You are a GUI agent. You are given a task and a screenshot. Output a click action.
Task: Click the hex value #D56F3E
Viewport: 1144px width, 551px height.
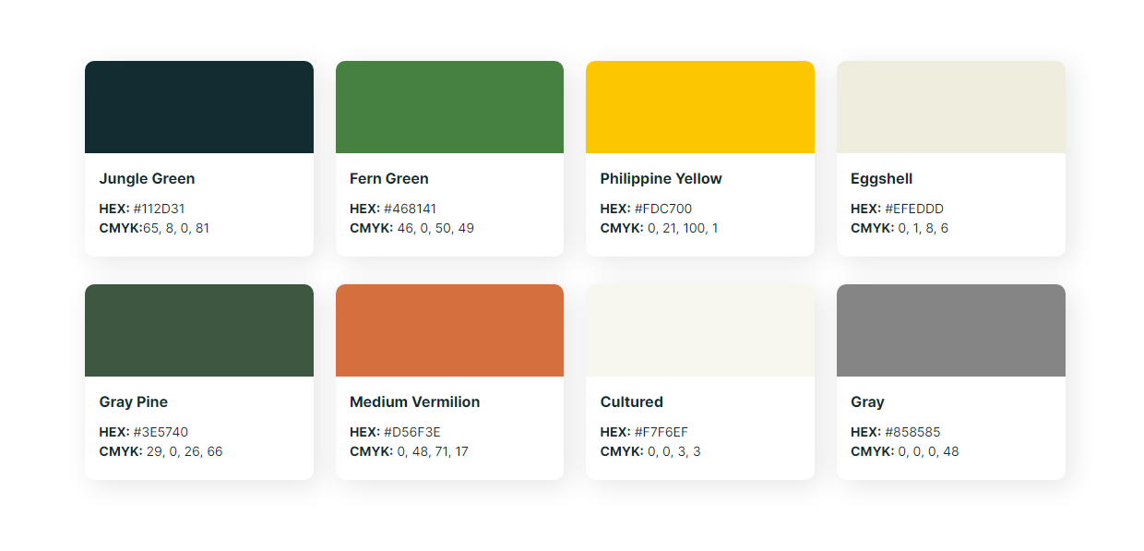(x=412, y=432)
